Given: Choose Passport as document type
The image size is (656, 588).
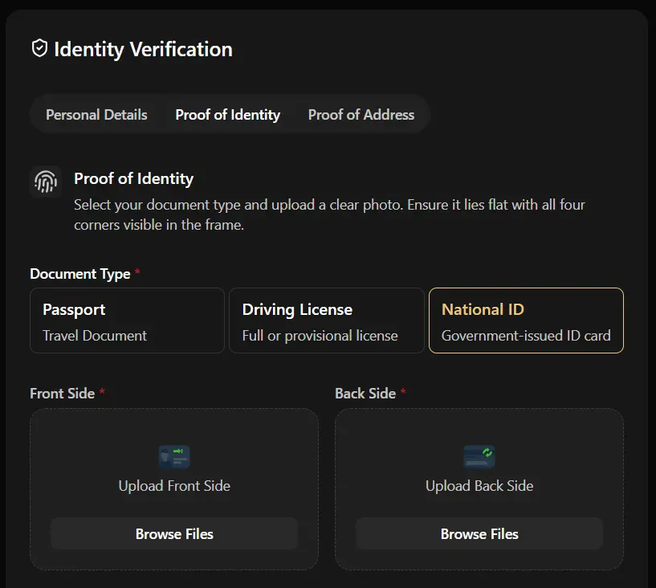Looking at the screenshot, I should pos(127,321).
